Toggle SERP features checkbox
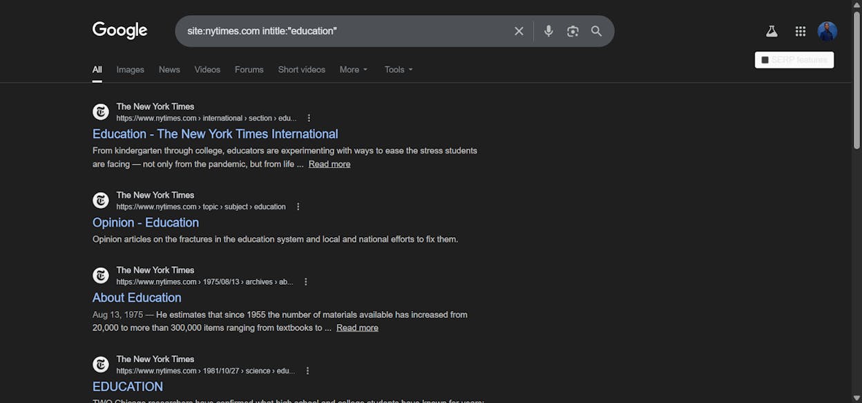 click(765, 60)
